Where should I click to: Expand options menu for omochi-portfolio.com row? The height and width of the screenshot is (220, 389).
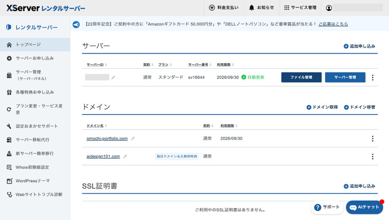pos(372,139)
